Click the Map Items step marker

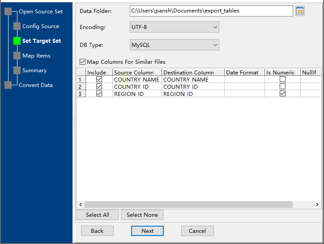(x=17, y=56)
